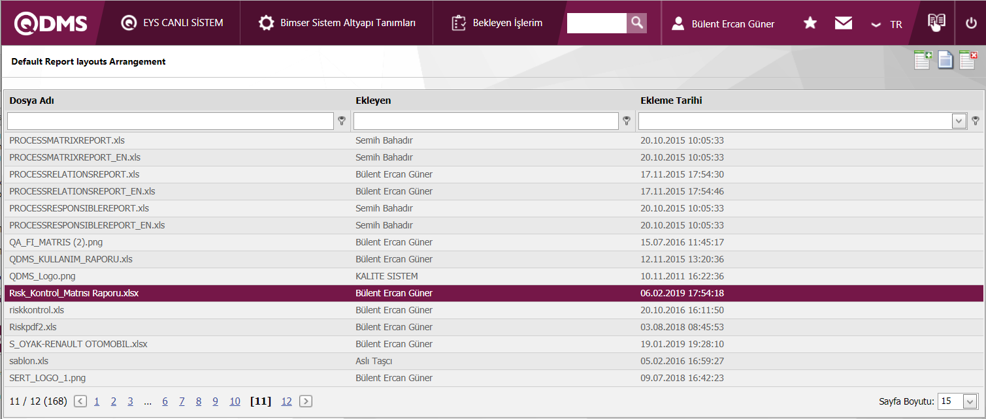Click the clipboard icon of Bekleyen İşlerim
The width and height of the screenshot is (986, 419).
(459, 23)
